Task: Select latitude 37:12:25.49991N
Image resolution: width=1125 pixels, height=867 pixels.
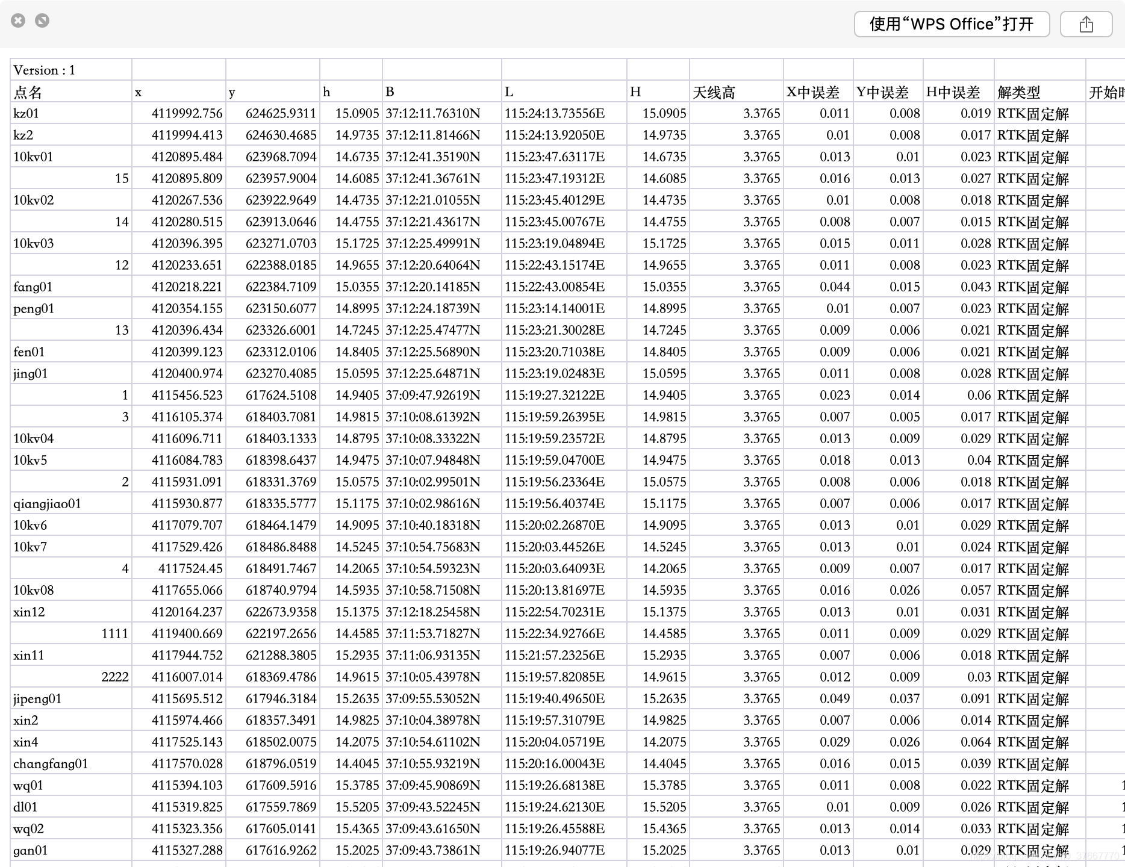Action: tap(441, 243)
